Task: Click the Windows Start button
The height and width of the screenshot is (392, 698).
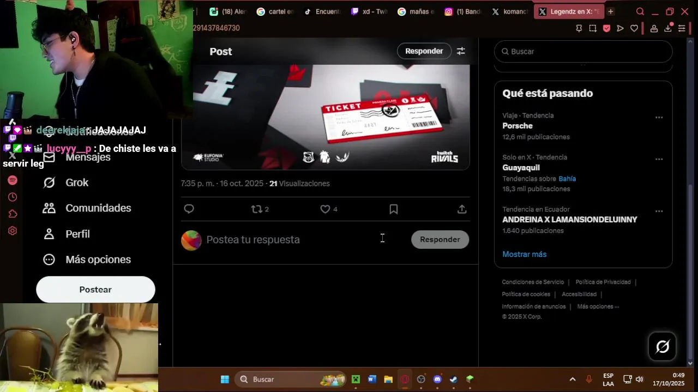Action: click(225, 379)
